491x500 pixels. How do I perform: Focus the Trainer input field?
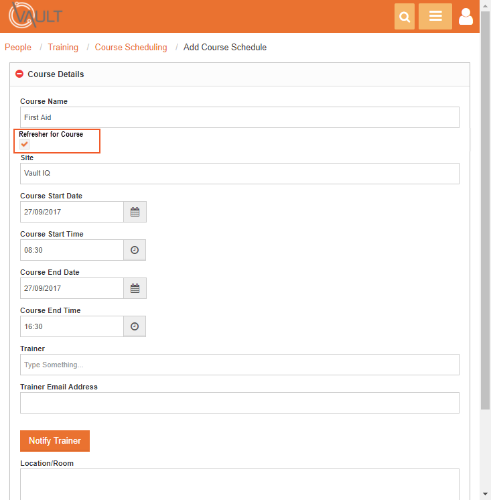tap(240, 365)
